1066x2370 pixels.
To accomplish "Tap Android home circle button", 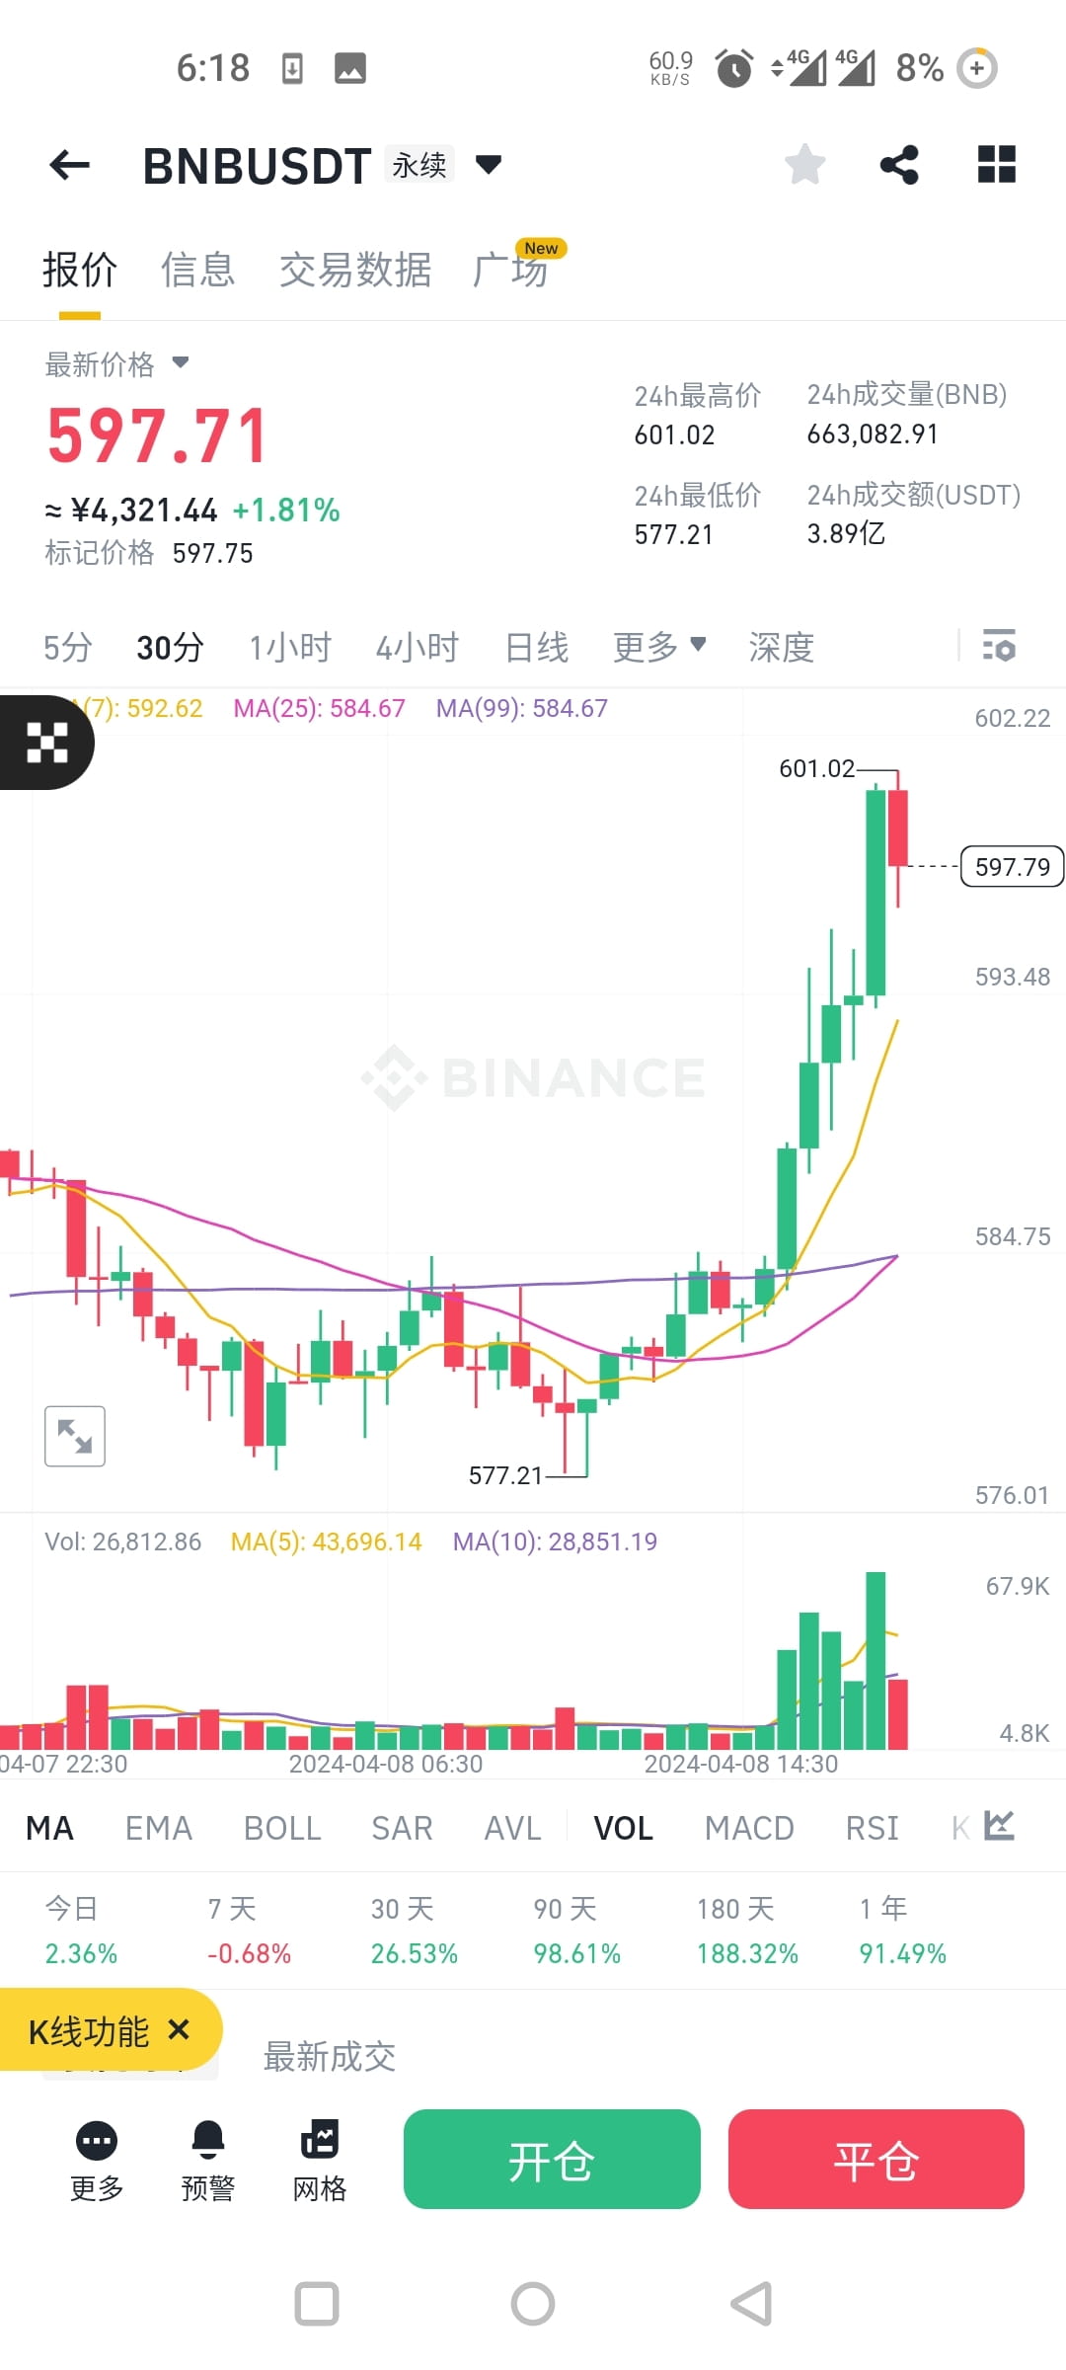I will pos(533,2304).
